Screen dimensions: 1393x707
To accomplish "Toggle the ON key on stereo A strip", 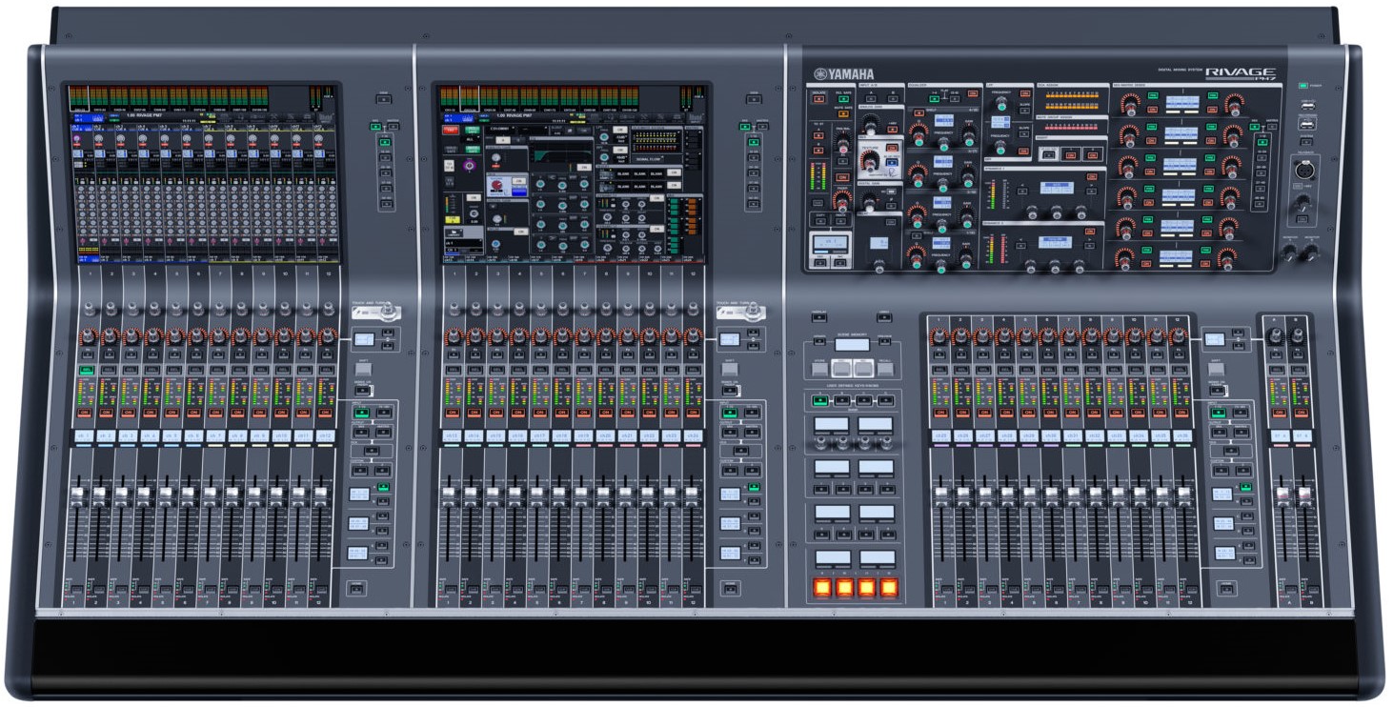I will point(1282,413).
